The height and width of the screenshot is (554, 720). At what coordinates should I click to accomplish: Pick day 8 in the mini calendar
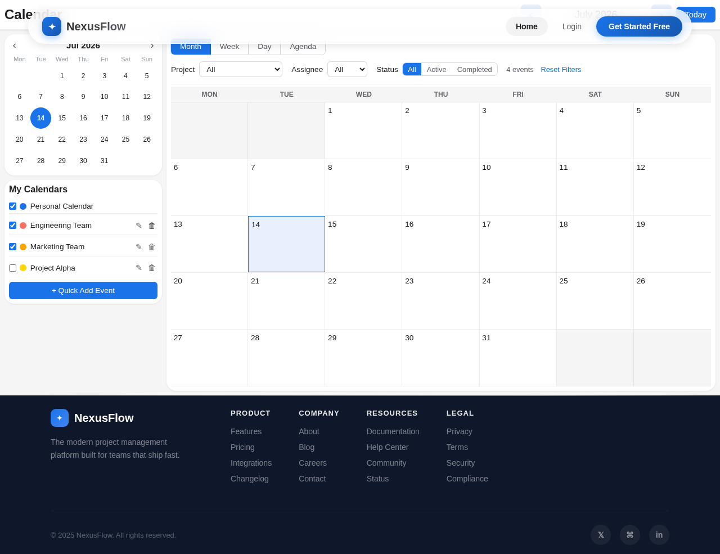click(62, 97)
